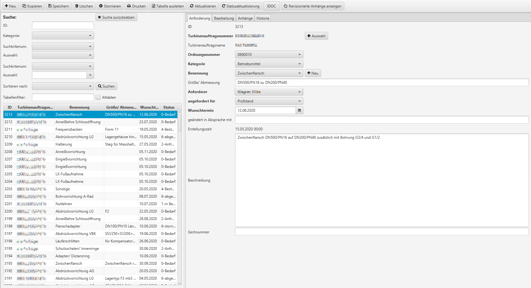The width and height of the screenshot is (531, 288).
Task: Switch to the Bearbeitung tab
Action: [224, 18]
